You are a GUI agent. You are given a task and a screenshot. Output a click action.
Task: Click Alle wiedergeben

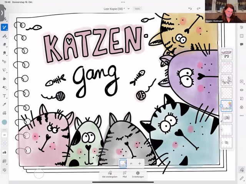(x=110, y=174)
